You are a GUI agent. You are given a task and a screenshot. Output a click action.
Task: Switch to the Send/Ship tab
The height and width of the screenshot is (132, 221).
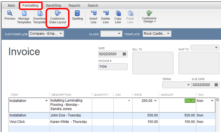[x=54, y=6]
